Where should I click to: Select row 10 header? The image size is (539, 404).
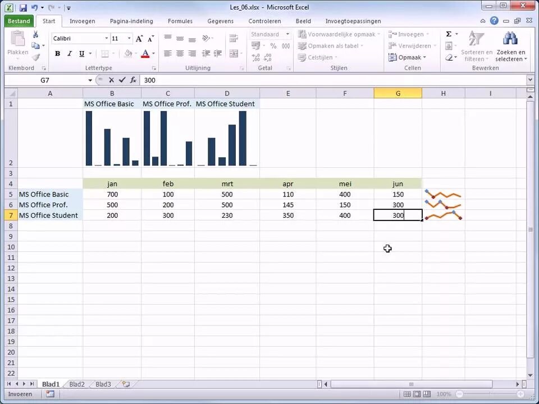[x=11, y=247]
